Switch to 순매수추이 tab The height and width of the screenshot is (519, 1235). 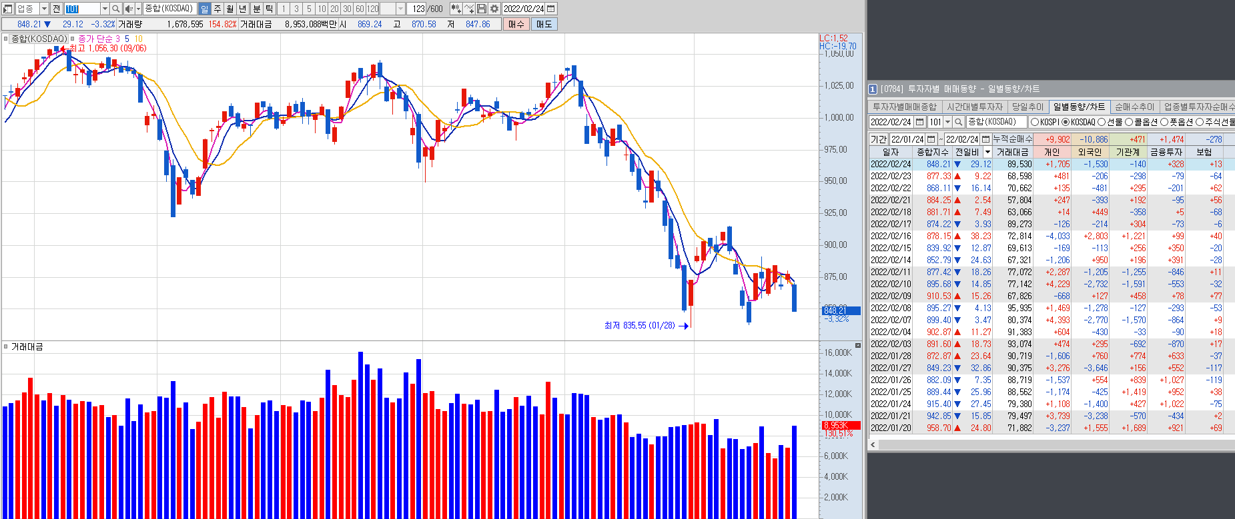pos(1134,107)
